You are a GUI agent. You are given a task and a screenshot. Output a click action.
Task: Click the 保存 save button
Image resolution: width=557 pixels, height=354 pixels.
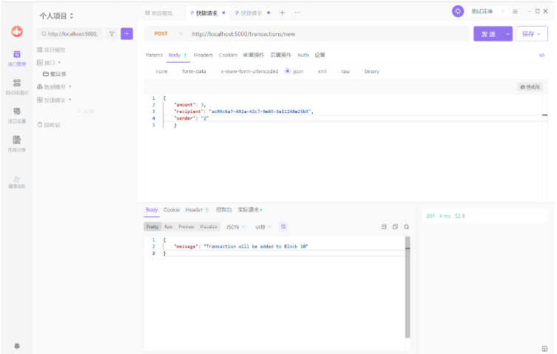click(531, 34)
